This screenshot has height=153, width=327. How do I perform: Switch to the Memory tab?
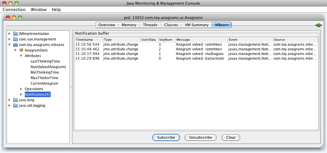pyautogui.click(x=129, y=25)
